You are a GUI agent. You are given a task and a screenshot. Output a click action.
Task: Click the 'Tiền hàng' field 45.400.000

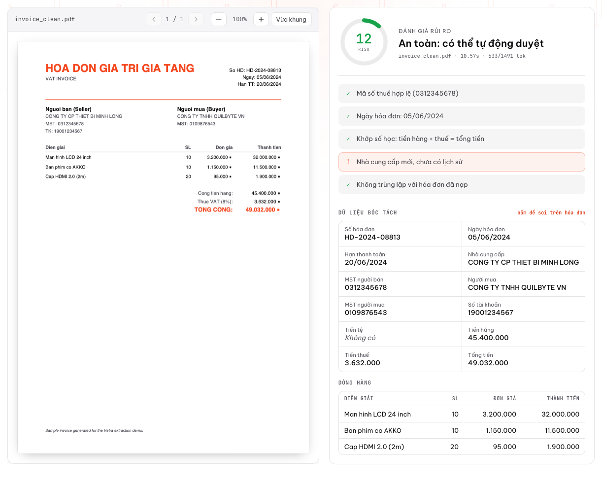click(523, 334)
